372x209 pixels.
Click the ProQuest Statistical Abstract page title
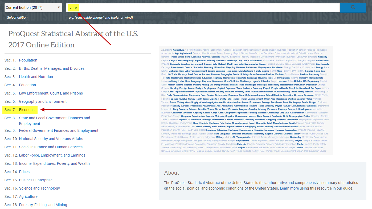(73, 39)
